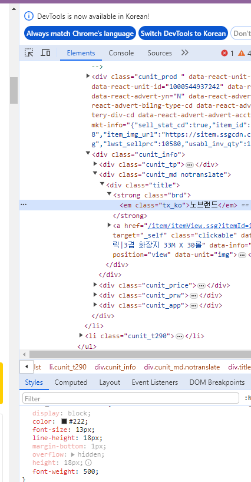This screenshot has height=482, width=251.
Task: Expand the cunit_price div node
Action: tap(95, 285)
